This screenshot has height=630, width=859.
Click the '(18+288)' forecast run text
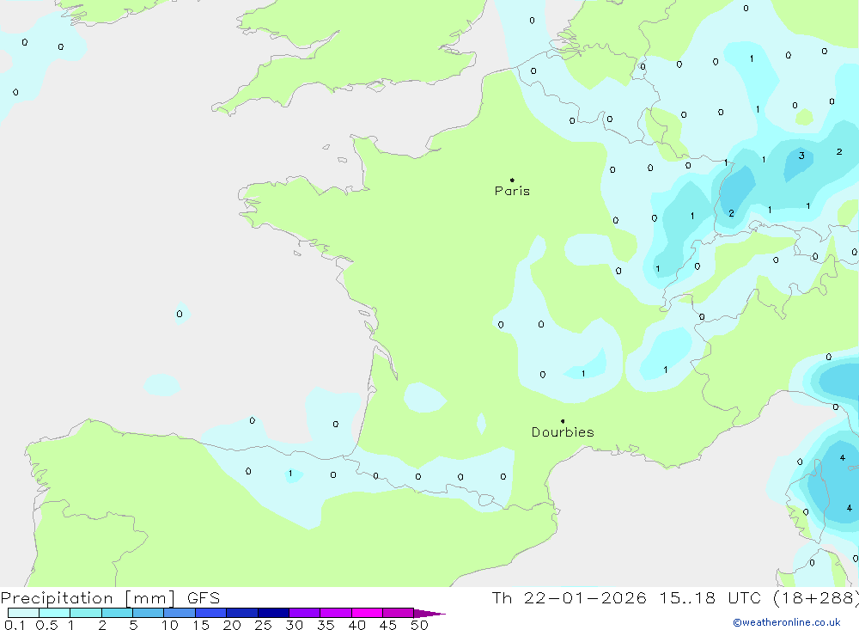pyautogui.click(x=815, y=598)
